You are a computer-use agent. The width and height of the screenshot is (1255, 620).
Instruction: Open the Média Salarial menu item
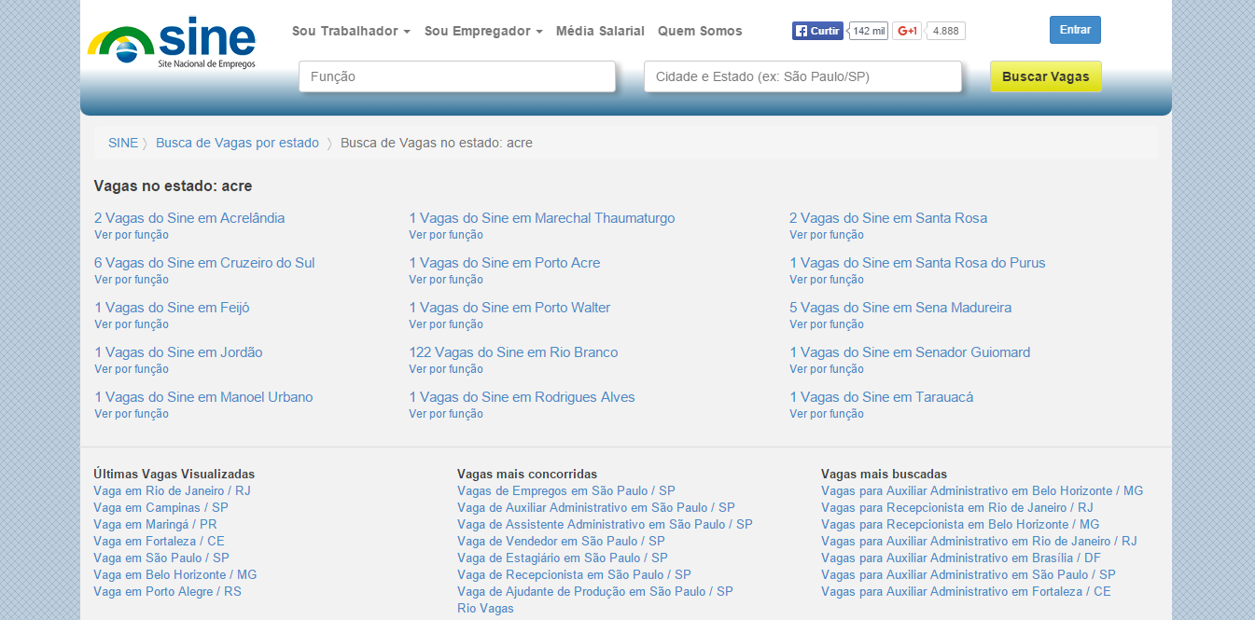[x=600, y=31]
